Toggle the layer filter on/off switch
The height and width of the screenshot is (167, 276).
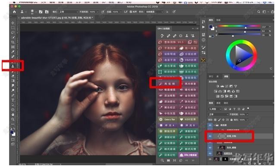(248, 109)
